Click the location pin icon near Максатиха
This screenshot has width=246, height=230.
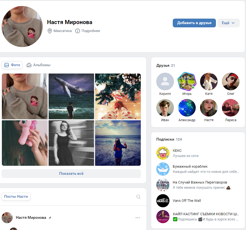click(49, 31)
